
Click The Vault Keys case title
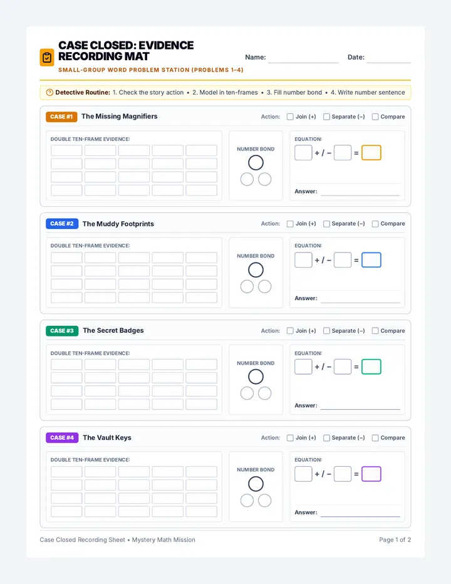coord(107,437)
